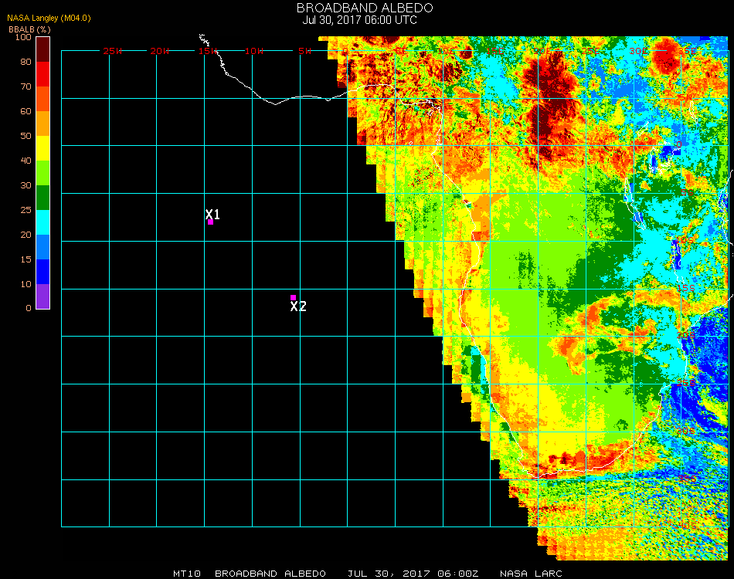734x579 pixels.
Task: Click the 15W longitude label
Action: click(x=208, y=51)
